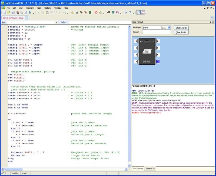Select the highlighted blue pin 5 on the chip
Screen dimensions: 216x176
click(158, 61)
